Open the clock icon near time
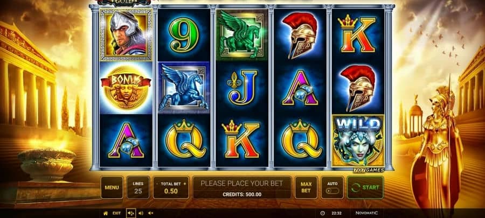The height and width of the screenshot is (218, 485). click(x=323, y=213)
